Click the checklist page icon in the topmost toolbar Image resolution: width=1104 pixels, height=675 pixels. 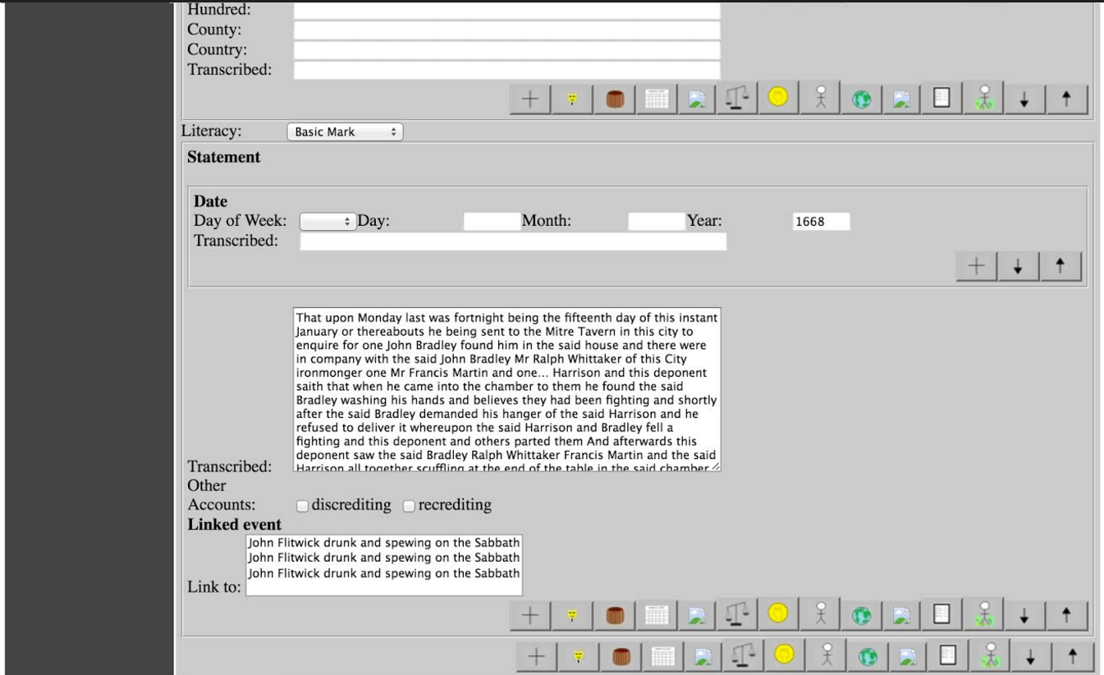click(x=941, y=99)
